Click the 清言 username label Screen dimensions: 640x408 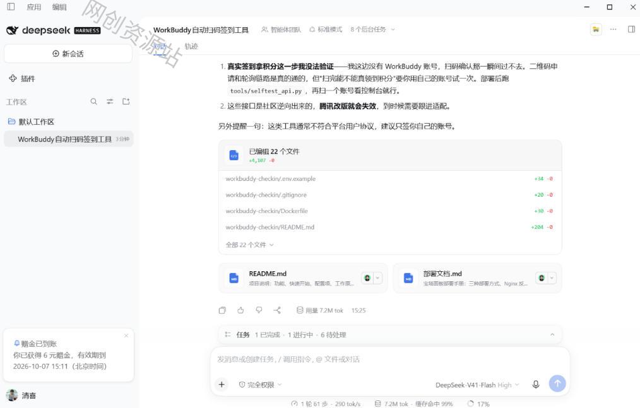coord(29,395)
